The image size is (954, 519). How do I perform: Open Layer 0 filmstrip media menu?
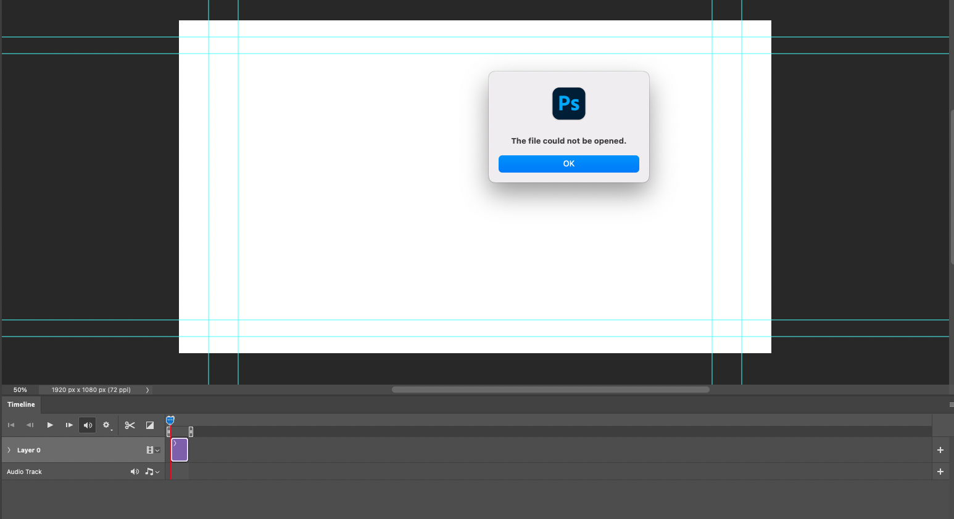point(153,450)
